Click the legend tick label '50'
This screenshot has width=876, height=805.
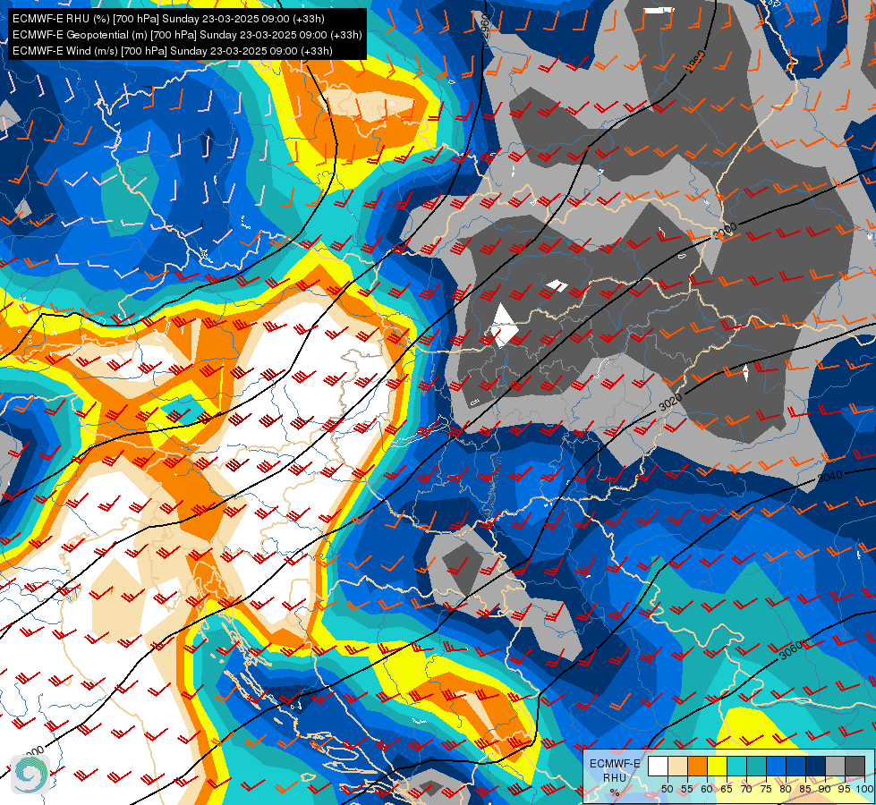click(x=668, y=789)
